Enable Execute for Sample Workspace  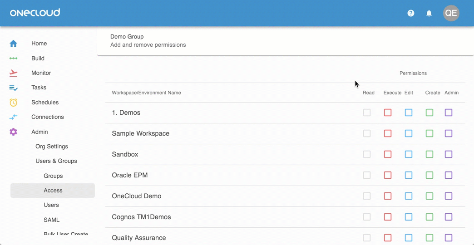click(x=388, y=133)
